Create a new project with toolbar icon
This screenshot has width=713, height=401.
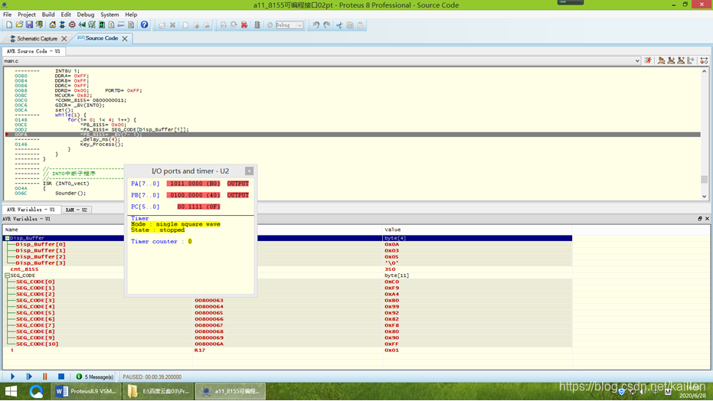(8, 25)
